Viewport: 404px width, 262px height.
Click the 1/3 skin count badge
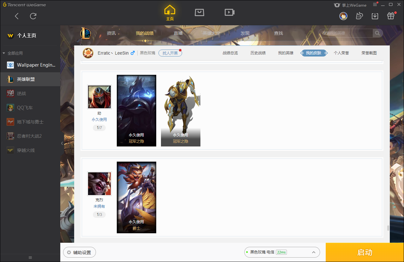click(99, 215)
